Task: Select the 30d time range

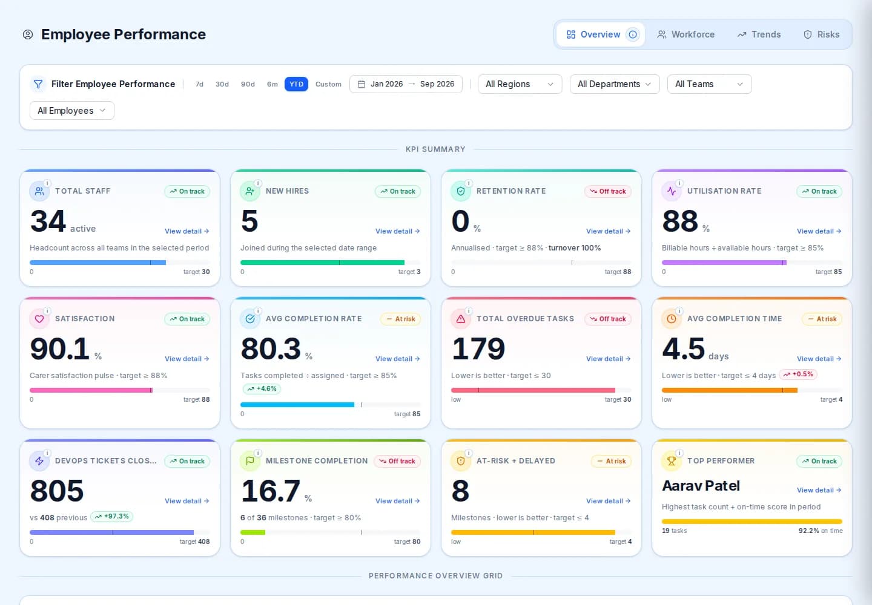Action: click(x=222, y=84)
